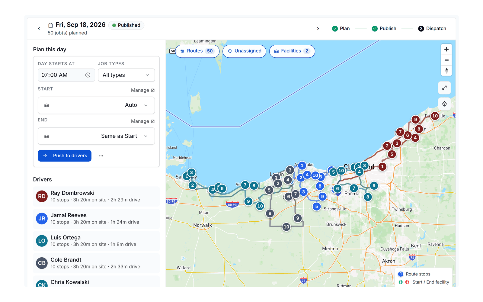Click teal stop marker 9 east of Parma
The height and width of the screenshot is (302, 483).
click(374, 186)
